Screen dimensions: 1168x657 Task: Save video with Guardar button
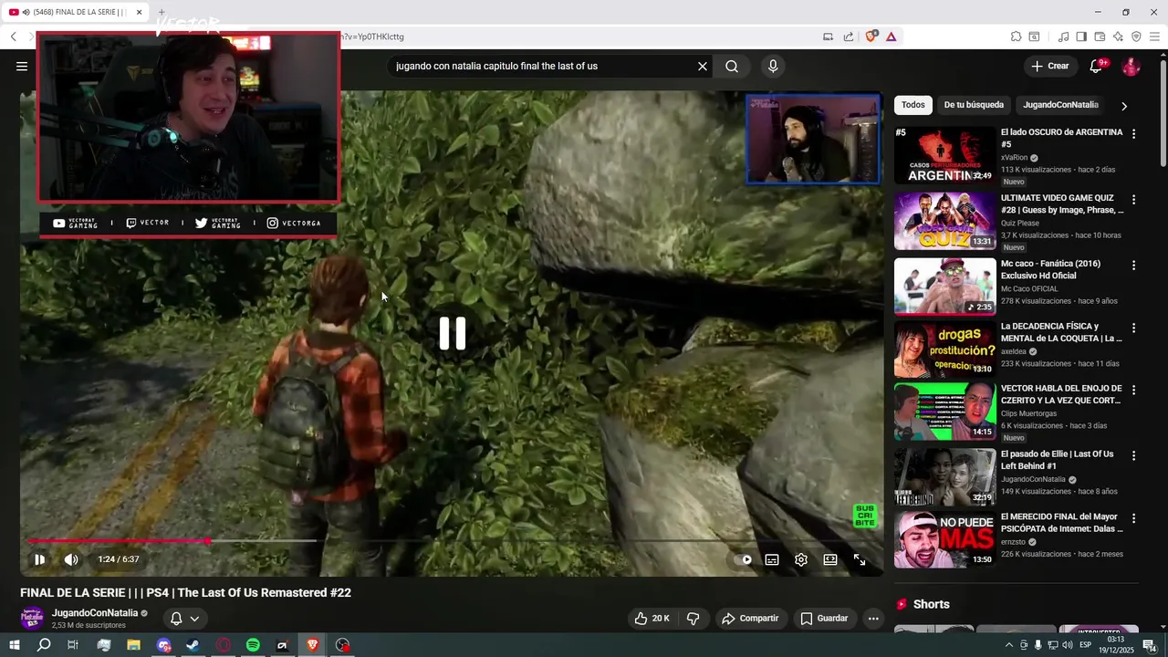coord(824,619)
